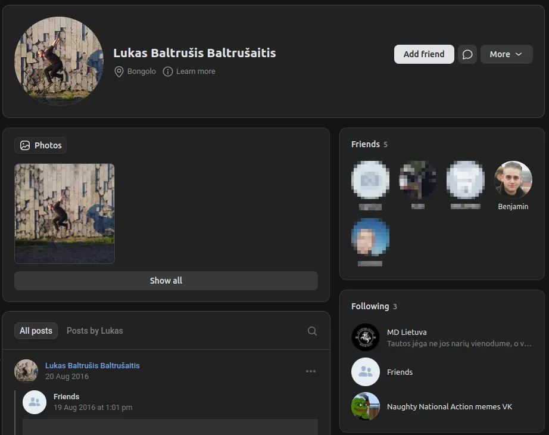Switch to Posts by Lukas tab
This screenshot has height=435, width=549.
95,331
